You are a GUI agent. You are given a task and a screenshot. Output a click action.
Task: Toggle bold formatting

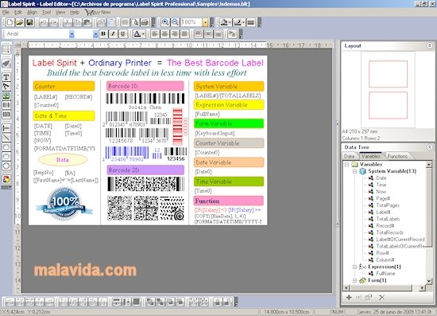click(x=103, y=34)
